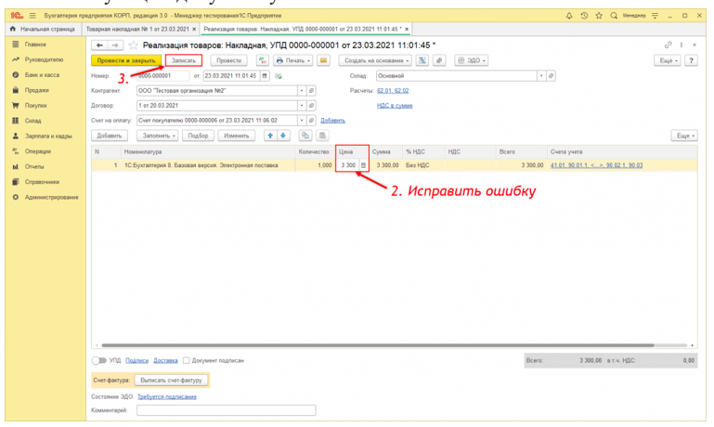714x427 pixels.
Task: Click the email envelope icon
Action: [323, 60]
